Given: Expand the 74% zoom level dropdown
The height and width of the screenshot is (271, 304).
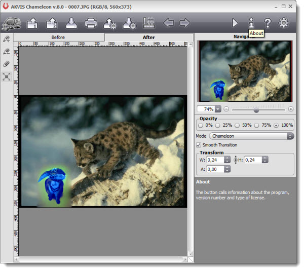Looking at the screenshot, I should [218, 109].
